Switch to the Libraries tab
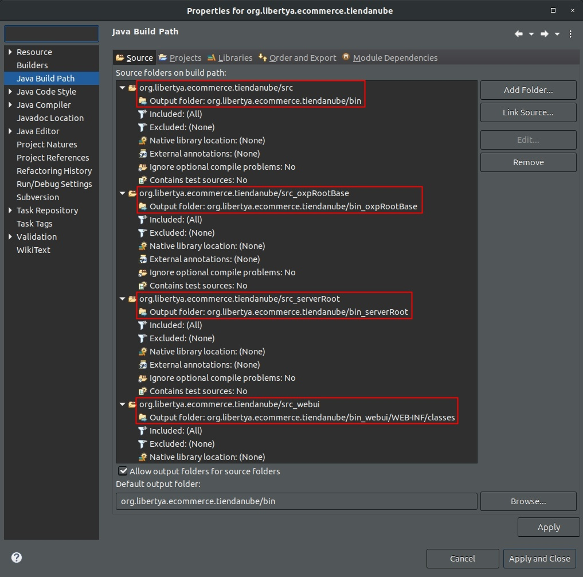This screenshot has height=577, width=583. click(230, 58)
